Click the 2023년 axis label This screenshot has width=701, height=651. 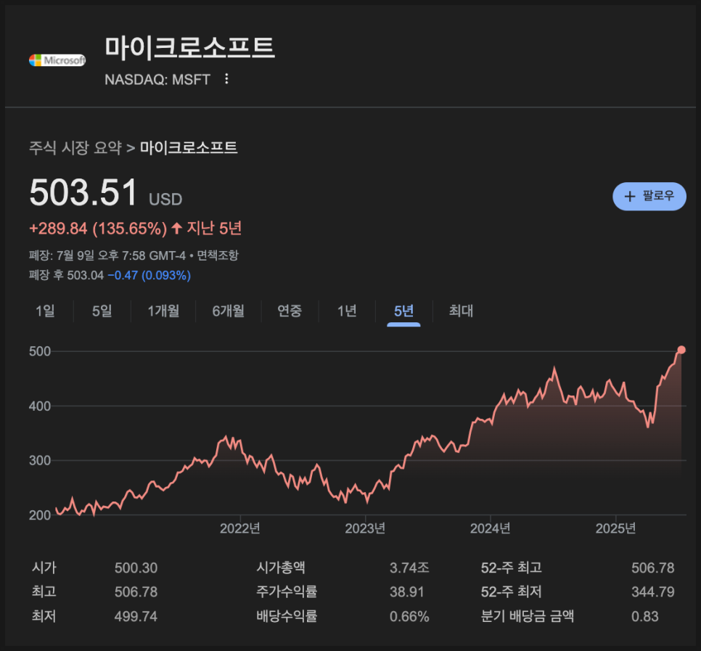tap(365, 528)
